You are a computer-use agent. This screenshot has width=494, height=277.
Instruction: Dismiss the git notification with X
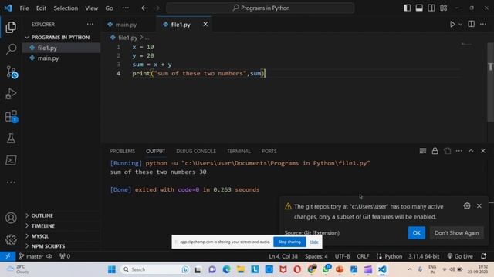point(479,205)
